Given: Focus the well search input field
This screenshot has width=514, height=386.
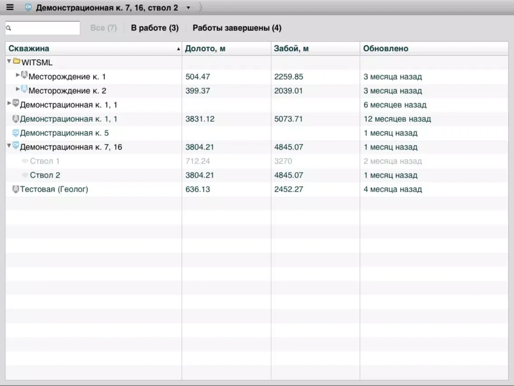Looking at the screenshot, I should click(x=43, y=28).
